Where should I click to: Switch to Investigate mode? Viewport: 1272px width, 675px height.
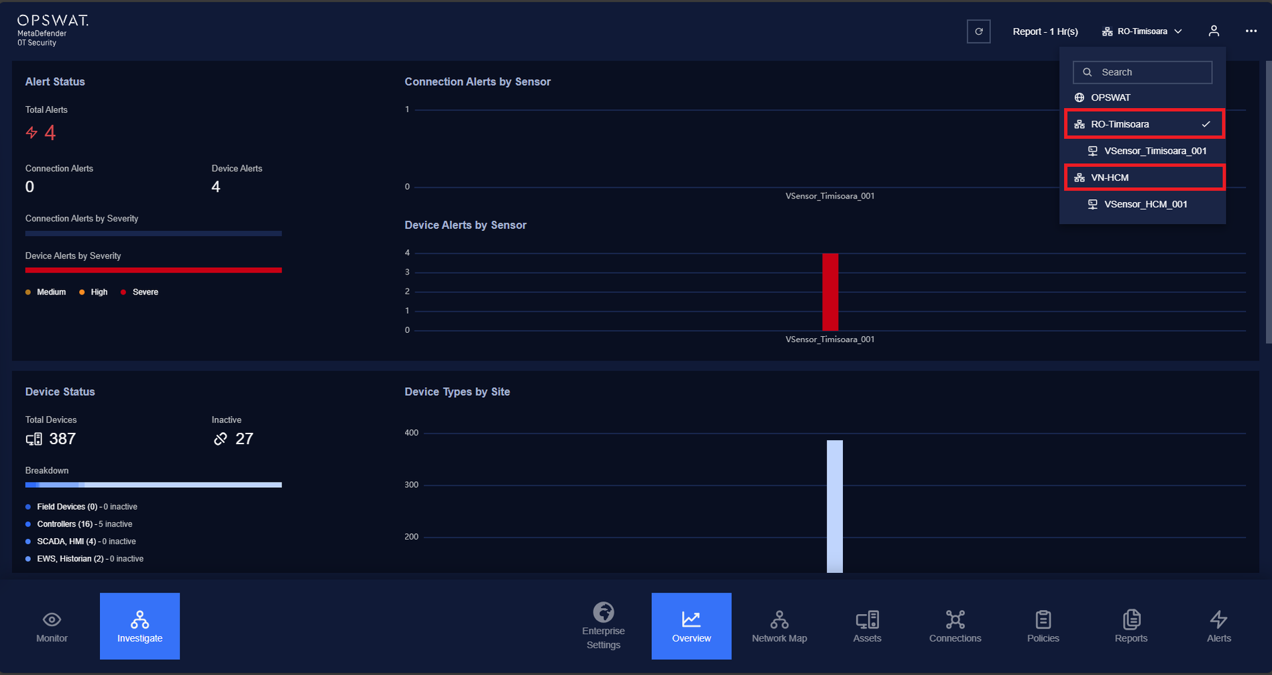139,627
